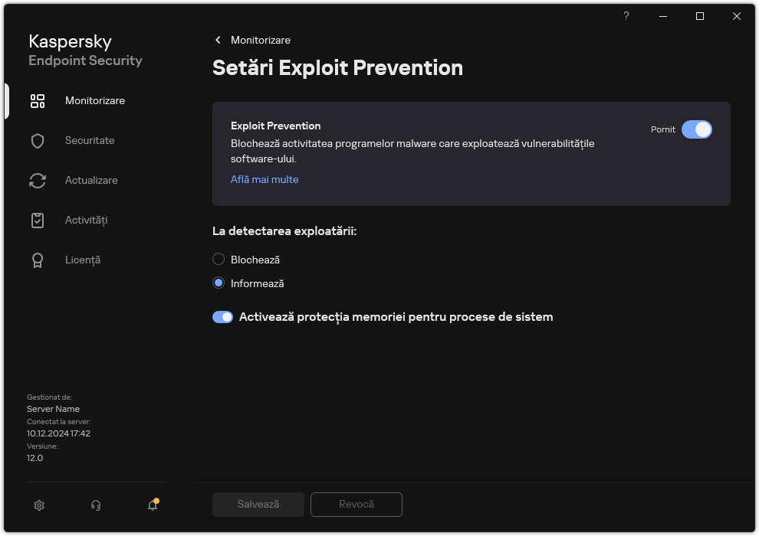Open settings via the gear icon

coord(39,505)
